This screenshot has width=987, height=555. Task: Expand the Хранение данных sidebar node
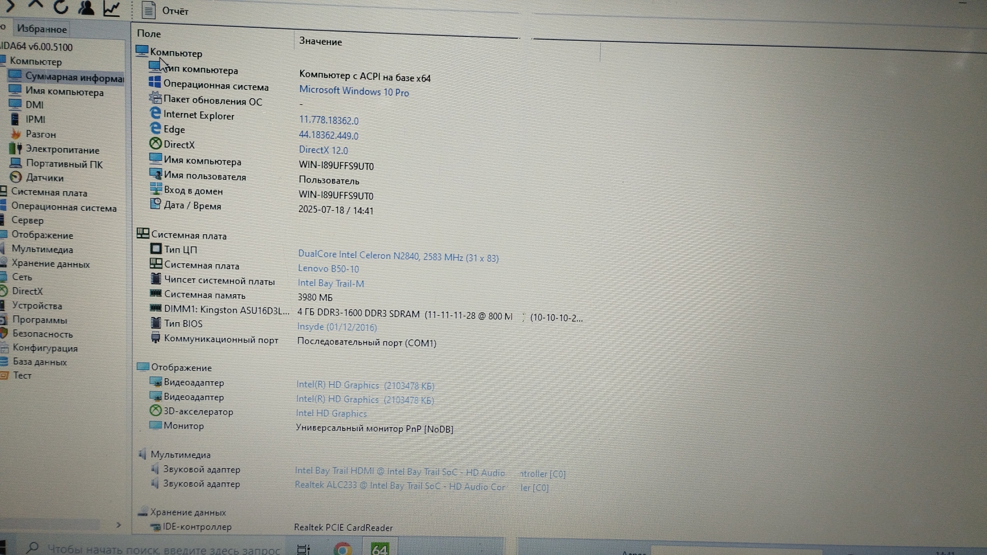(50, 264)
